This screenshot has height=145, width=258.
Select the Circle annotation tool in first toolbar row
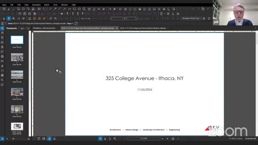(23, 9)
